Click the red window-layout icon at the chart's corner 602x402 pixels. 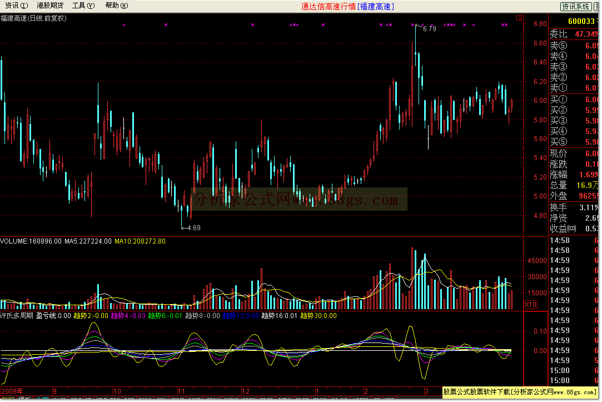pos(519,18)
